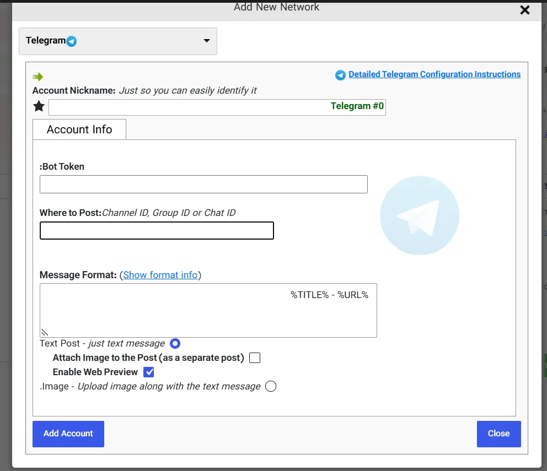Check Attach Image to the Post
The height and width of the screenshot is (471, 547).
[255, 358]
